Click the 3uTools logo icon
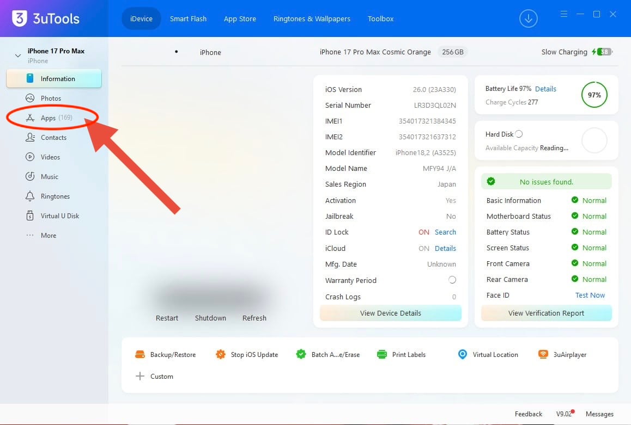This screenshot has width=631, height=425. [x=19, y=18]
